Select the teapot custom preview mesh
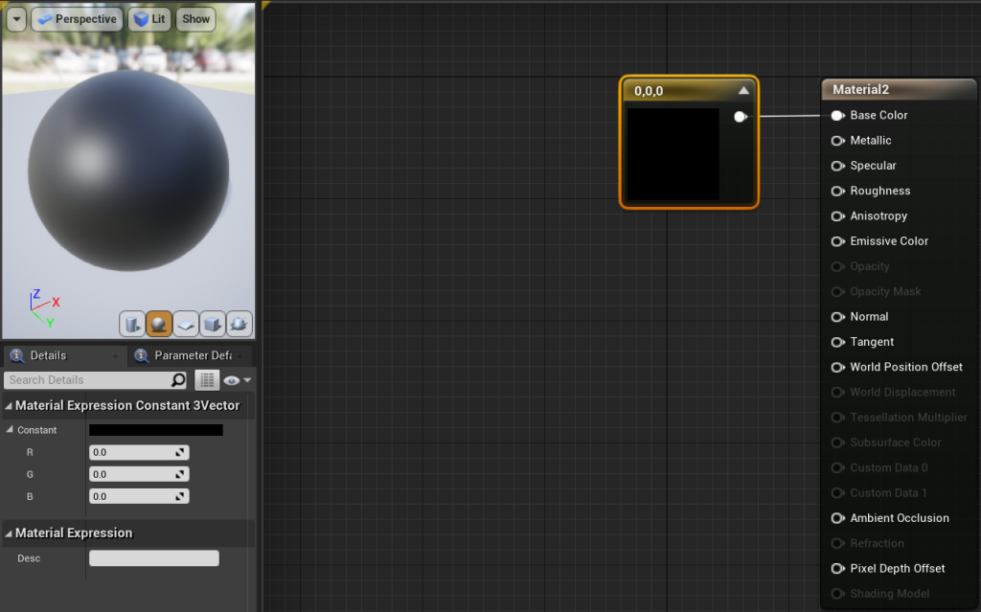 click(x=239, y=324)
